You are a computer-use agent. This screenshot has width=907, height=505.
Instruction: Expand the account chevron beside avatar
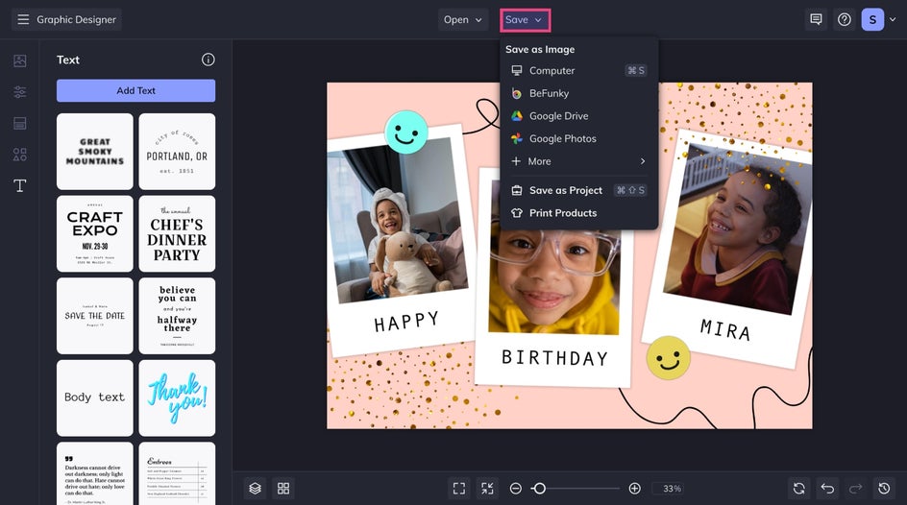[893, 19]
